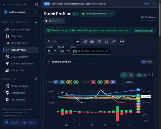Click View link in the update banner

(x=147, y=4)
